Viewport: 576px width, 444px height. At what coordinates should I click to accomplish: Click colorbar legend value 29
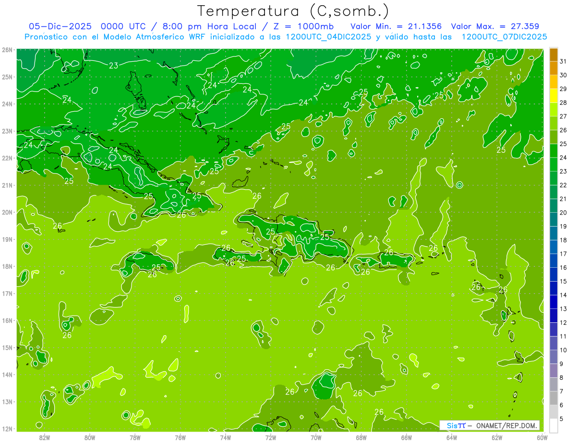click(564, 89)
